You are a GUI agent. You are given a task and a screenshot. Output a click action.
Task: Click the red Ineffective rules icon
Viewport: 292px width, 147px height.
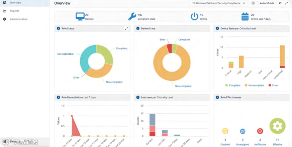tap(260, 131)
